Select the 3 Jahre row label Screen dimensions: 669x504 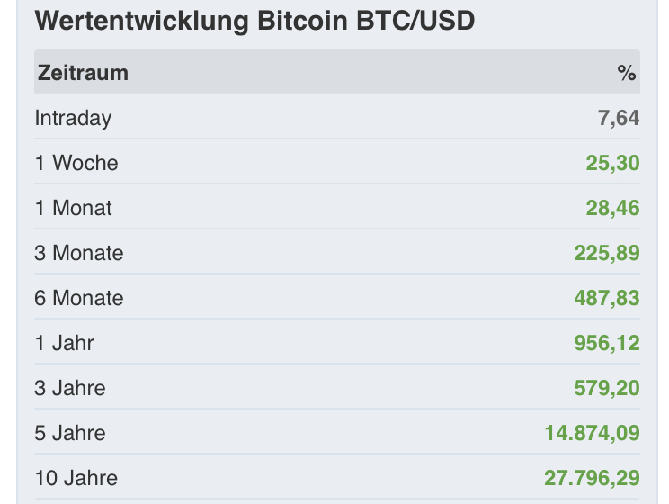[x=70, y=388]
